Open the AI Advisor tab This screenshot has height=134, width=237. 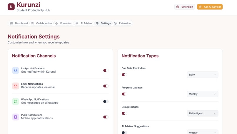tap(84, 23)
